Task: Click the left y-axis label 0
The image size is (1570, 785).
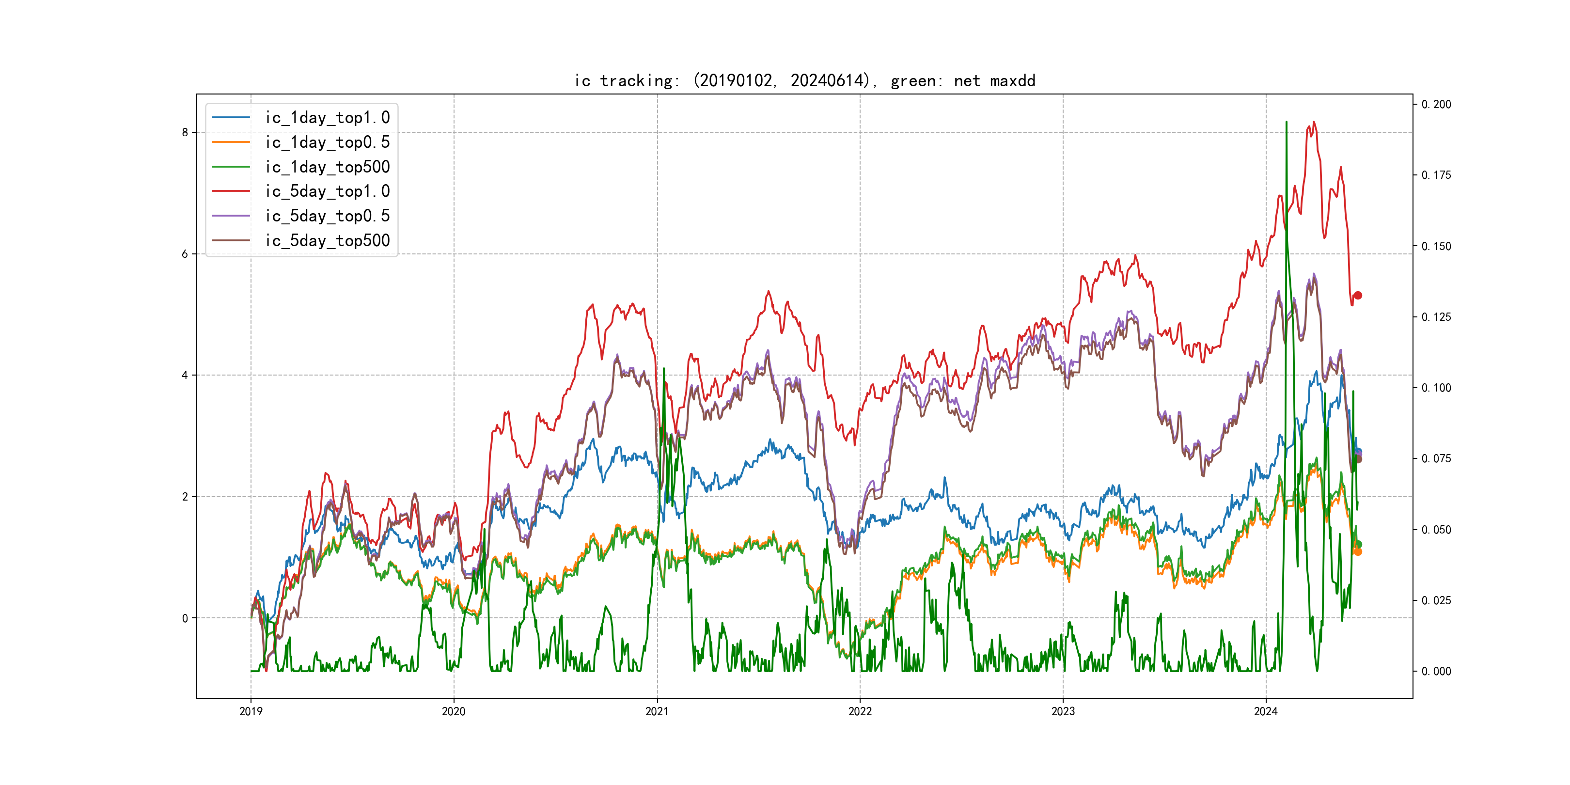Action: [185, 618]
